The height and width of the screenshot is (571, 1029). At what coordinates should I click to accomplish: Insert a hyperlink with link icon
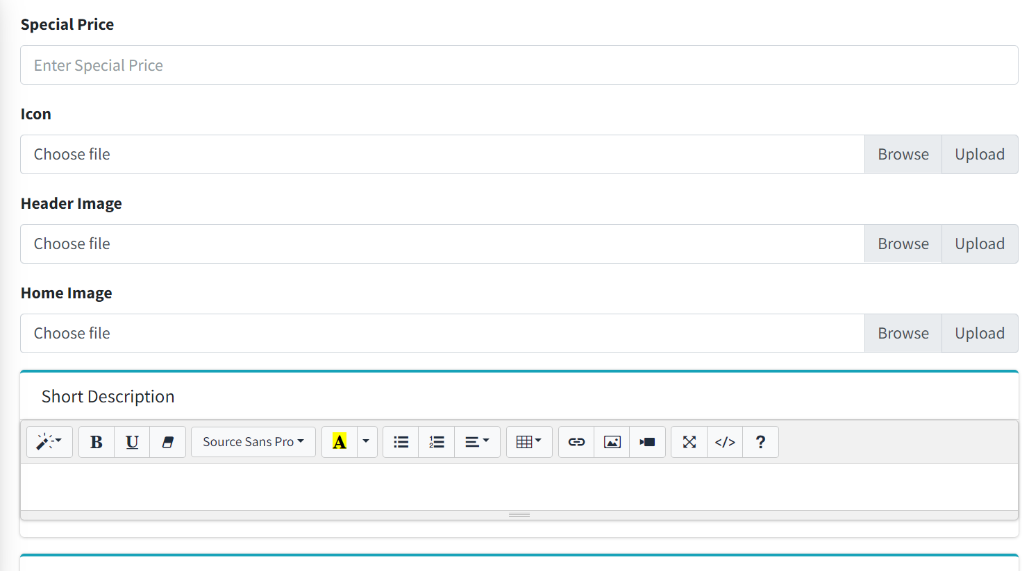coord(576,442)
